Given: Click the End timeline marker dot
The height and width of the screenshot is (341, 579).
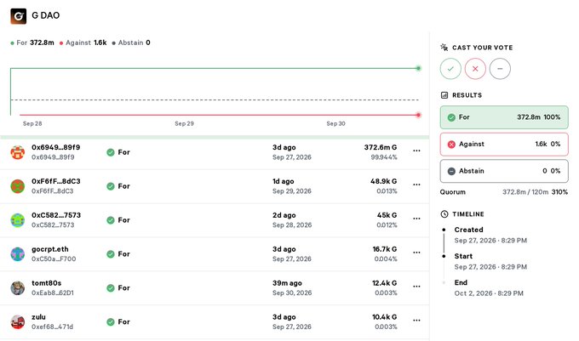Looking at the screenshot, I should 444,283.
